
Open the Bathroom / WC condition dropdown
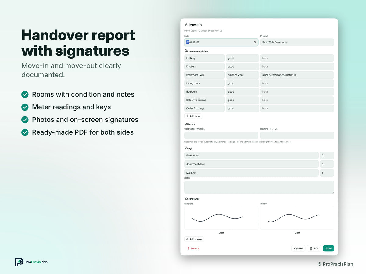(x=242, y=75)
